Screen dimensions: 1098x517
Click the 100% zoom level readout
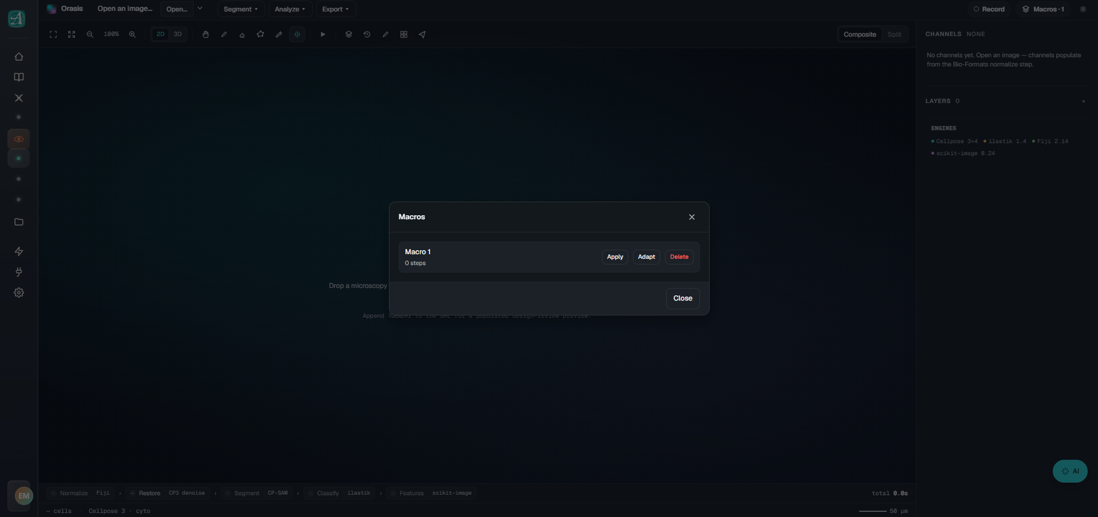click(111, 34)
